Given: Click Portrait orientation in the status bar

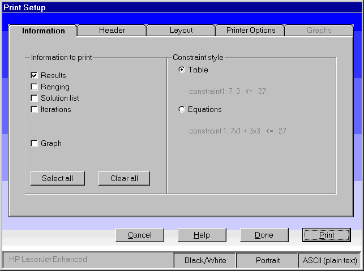Looking at the screenshot, I should coord(267,260).
